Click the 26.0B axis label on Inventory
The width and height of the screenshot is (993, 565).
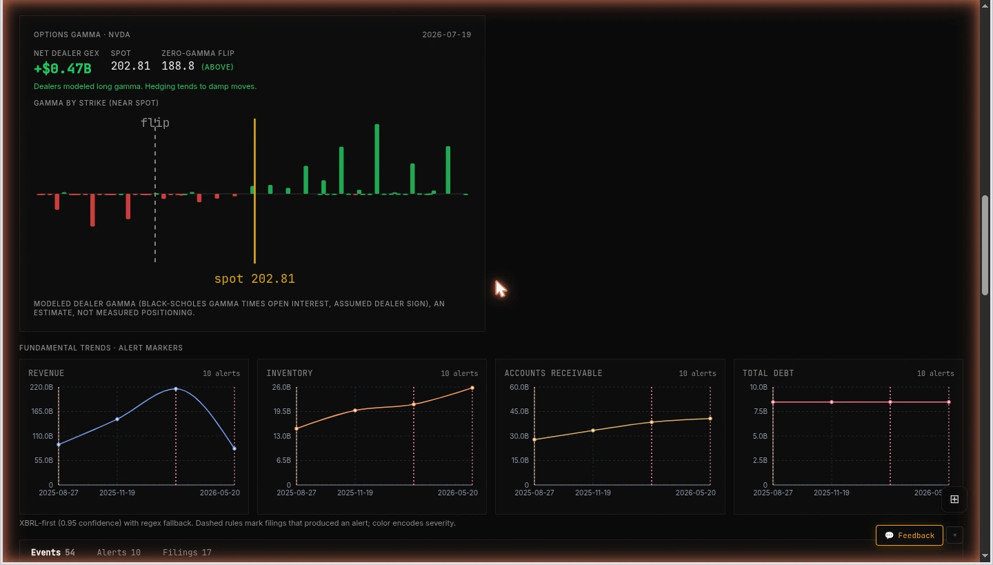tap(282, 387)
